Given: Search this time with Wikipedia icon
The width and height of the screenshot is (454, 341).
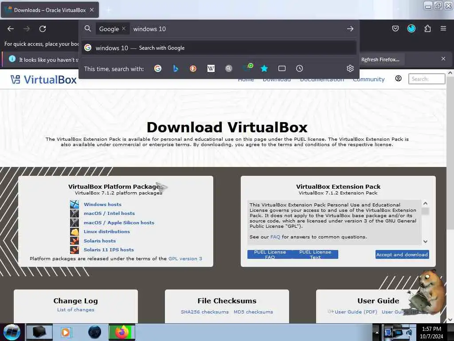Looking at the screenshot, I should [211, 68].
